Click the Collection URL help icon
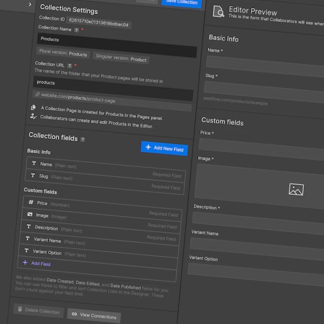This screenshot has width=324, height=324. point(70,66)
